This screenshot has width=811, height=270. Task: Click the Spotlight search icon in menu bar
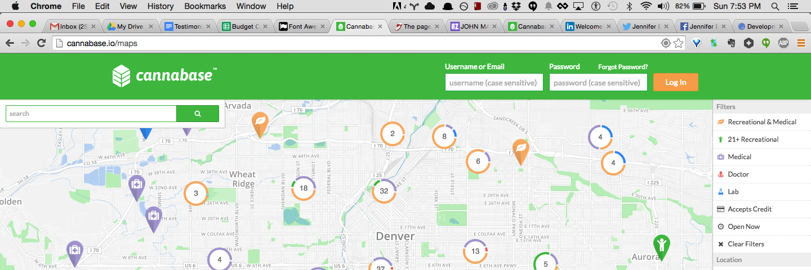[776, 6]
